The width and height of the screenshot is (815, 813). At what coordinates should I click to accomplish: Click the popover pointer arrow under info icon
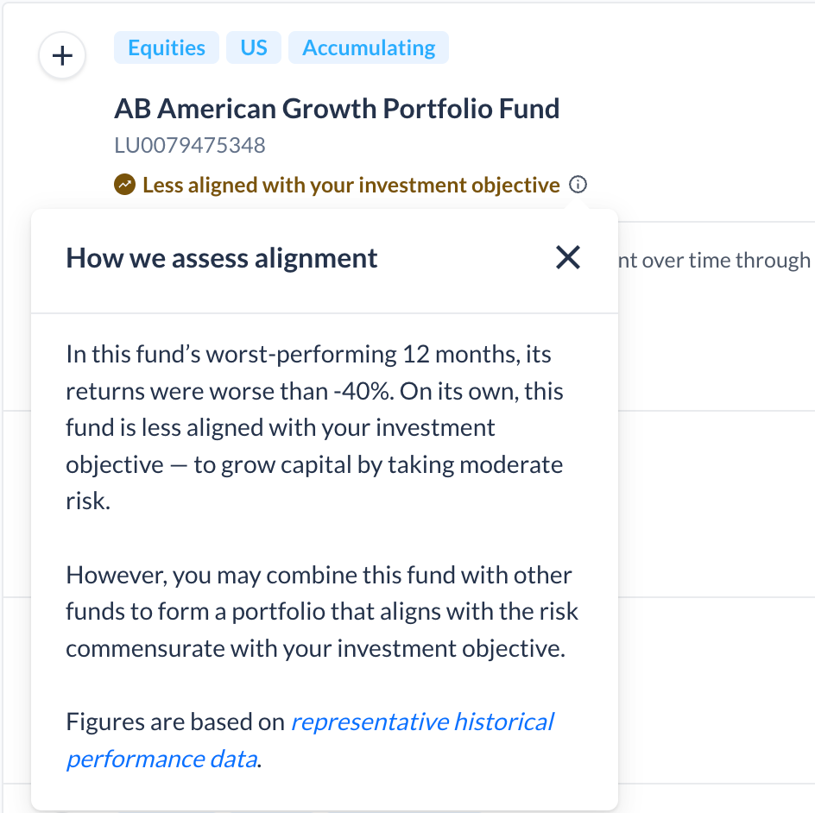(x=578, y=205)
